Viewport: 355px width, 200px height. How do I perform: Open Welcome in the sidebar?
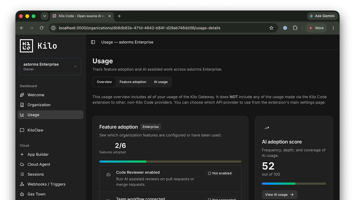(50, 95)
